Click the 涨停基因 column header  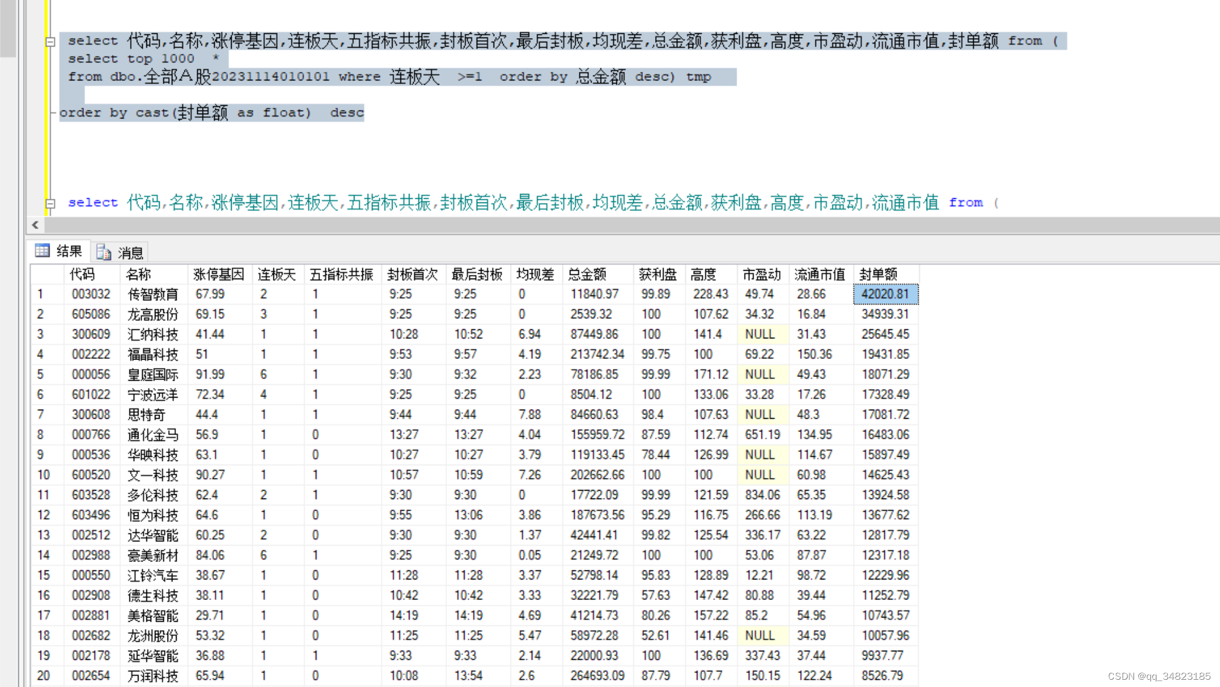pyautogui.click(x=218, y=275)
